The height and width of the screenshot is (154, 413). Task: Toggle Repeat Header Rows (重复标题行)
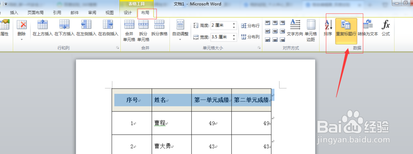(x=346, y=31)
